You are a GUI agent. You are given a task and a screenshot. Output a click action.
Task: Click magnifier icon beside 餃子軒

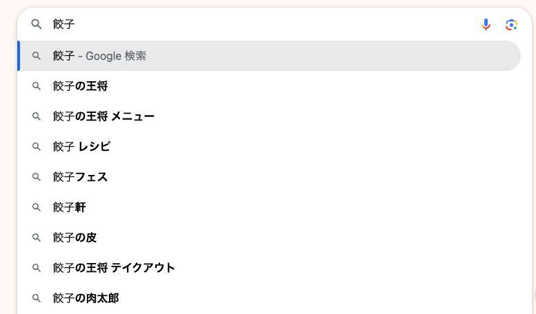(37, 207)
